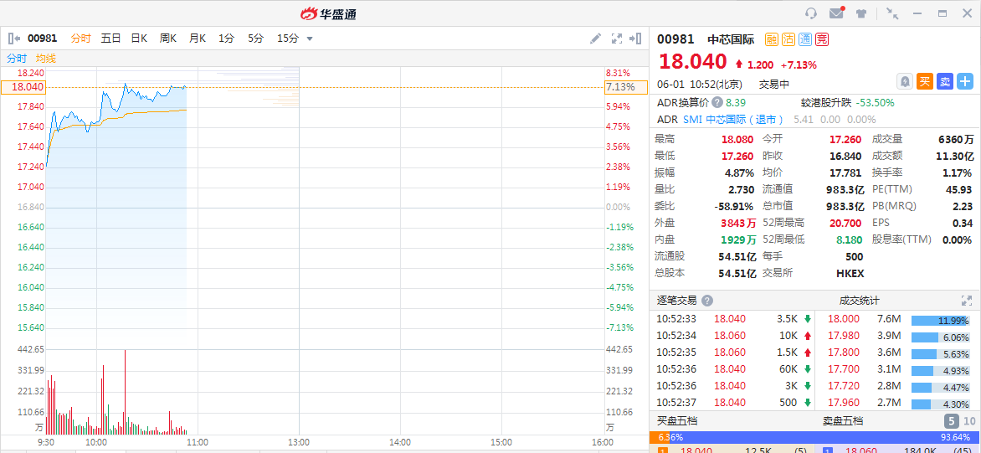This screenshot has height=453, width=981.
Task: Switch order book depth to 10 levels
Action: [969, 421]
